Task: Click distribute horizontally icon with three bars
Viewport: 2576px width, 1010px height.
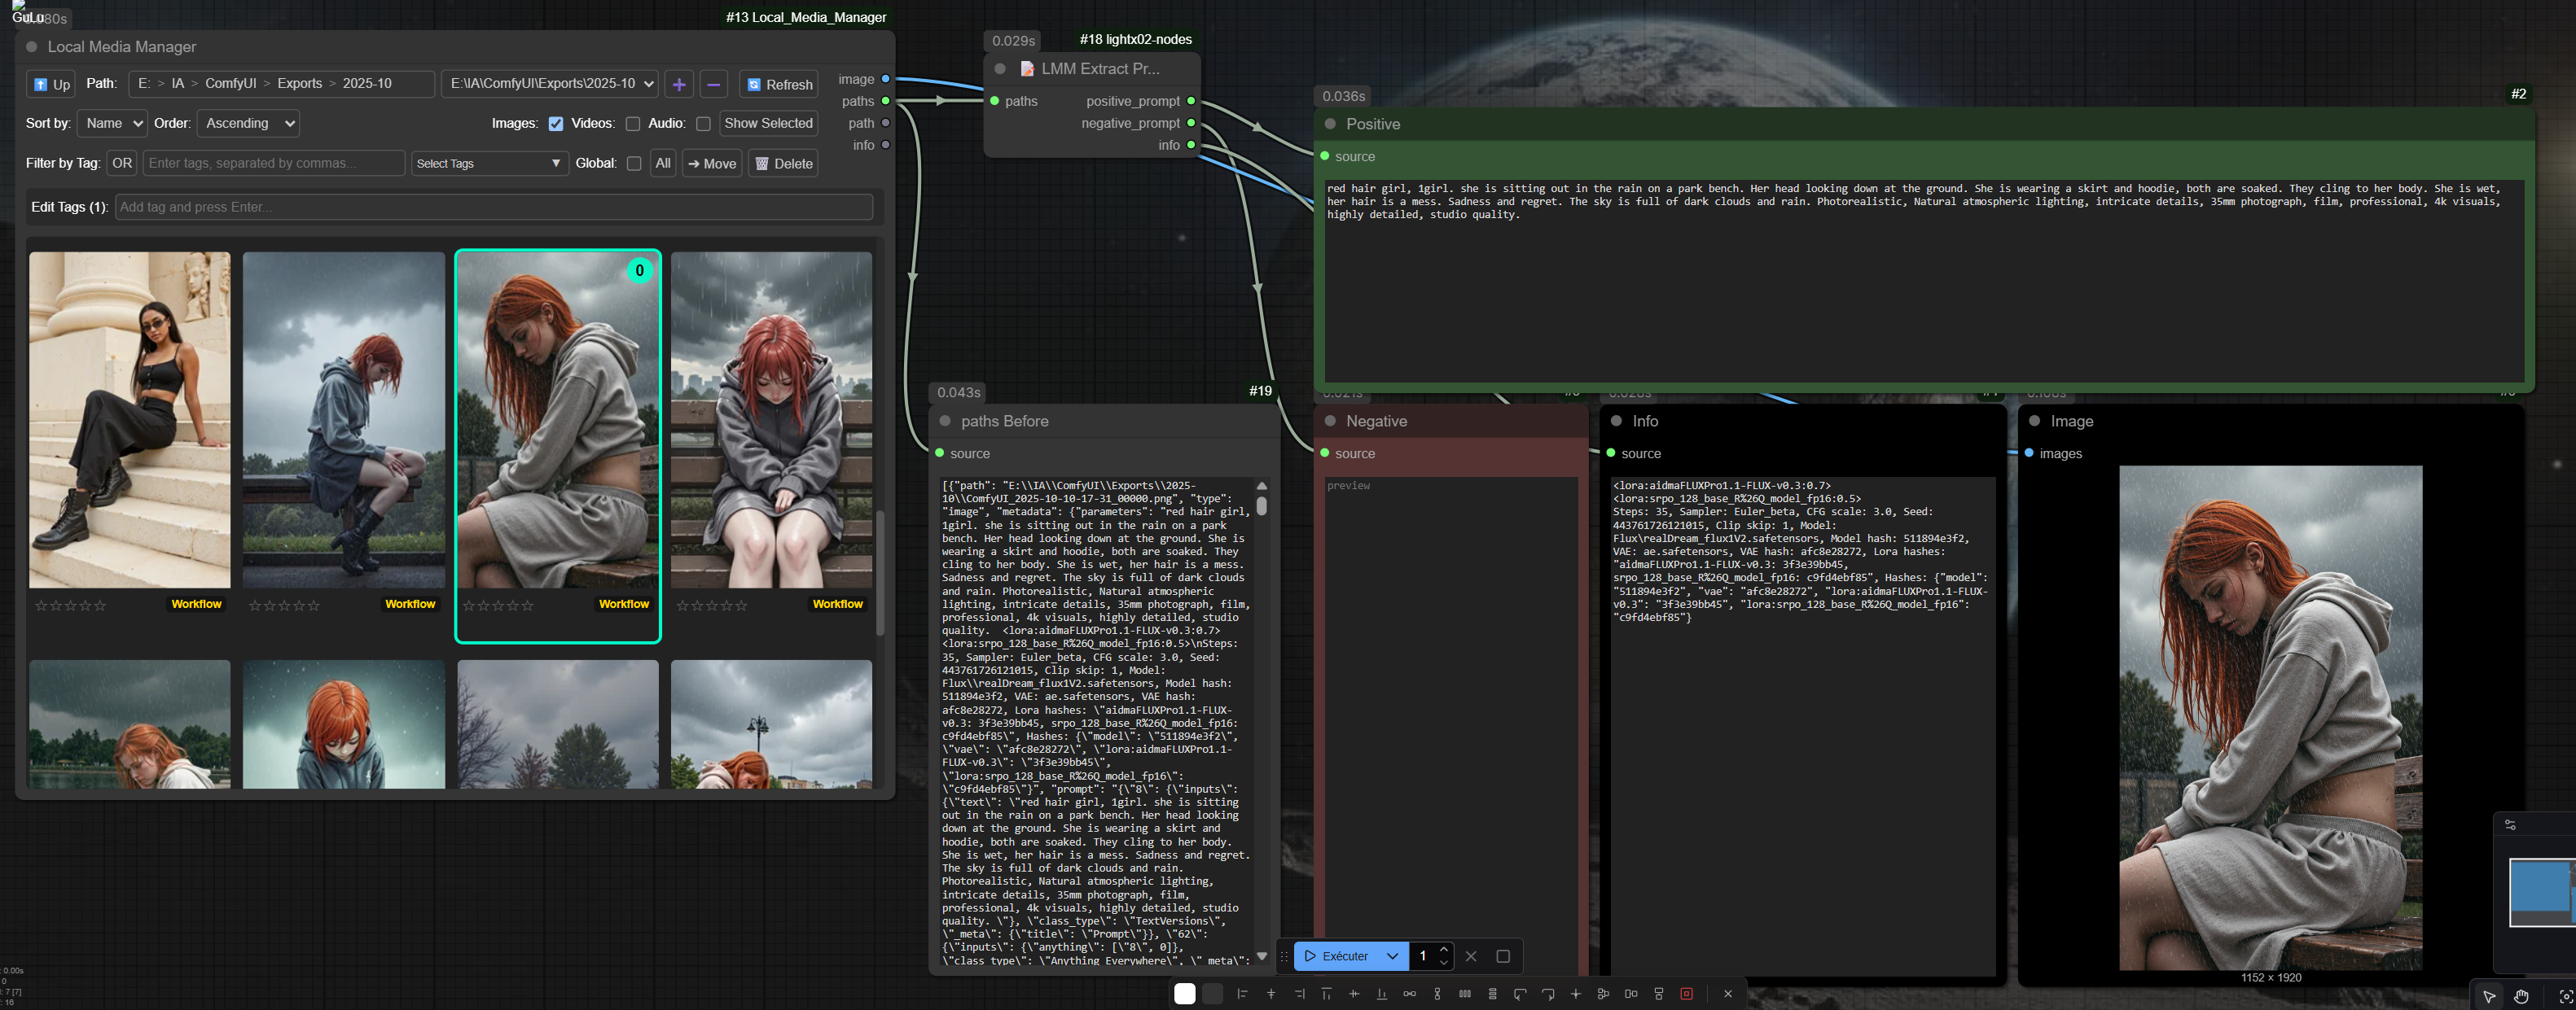Action: coord(1465,994)
